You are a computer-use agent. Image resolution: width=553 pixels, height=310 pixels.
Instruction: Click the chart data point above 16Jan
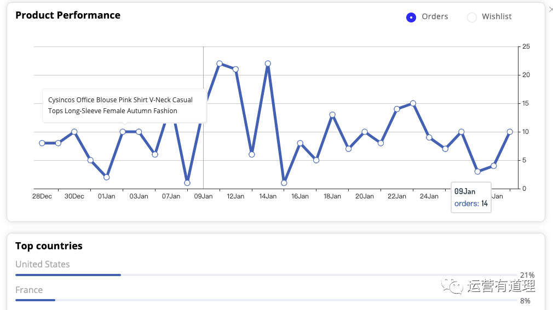click(x=300, y=143)
